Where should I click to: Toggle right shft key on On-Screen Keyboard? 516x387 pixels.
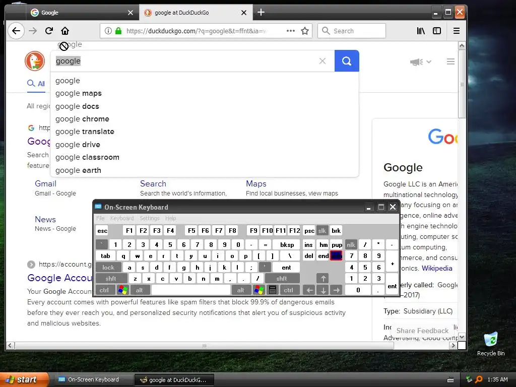coord(282,279)
